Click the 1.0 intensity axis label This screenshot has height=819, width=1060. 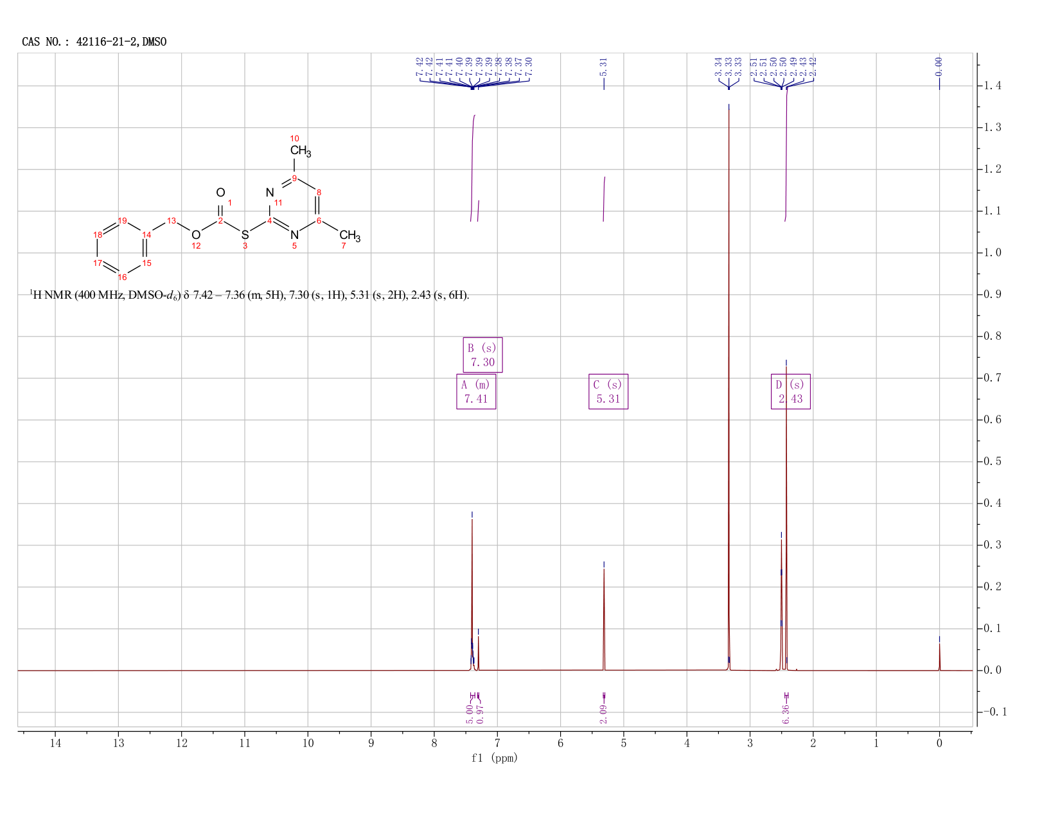click(x=992, y=252)
